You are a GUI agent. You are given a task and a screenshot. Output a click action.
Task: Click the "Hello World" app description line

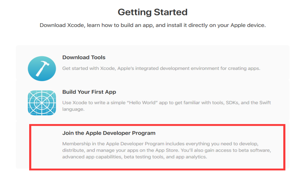[x=166, y=103]
